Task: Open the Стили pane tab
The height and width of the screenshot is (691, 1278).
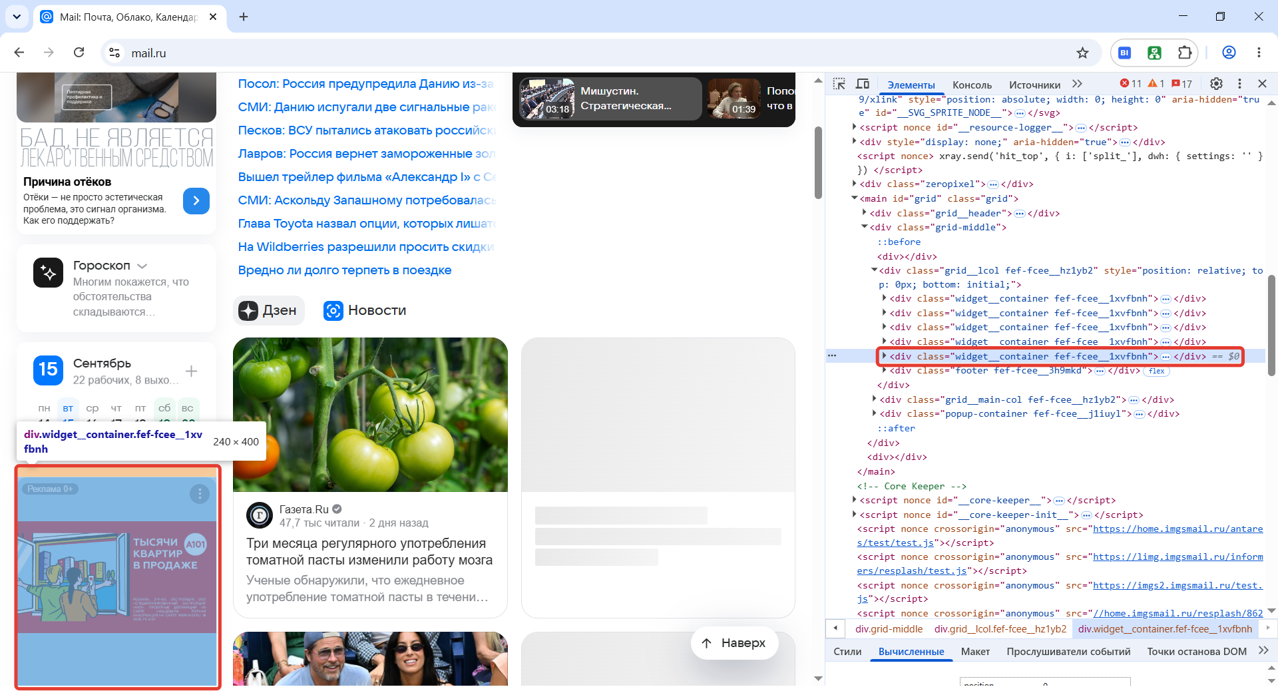Action: [x=847, y=652]
